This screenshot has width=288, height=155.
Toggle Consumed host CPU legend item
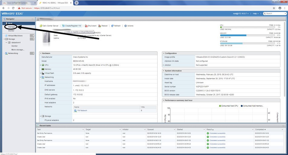[228, 106]
